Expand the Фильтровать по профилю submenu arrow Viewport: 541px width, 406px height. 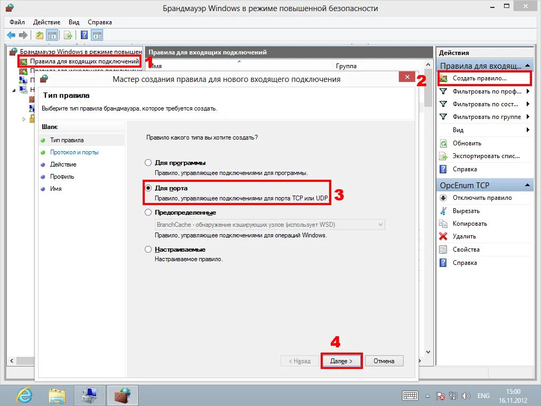(x=528, y=91)
